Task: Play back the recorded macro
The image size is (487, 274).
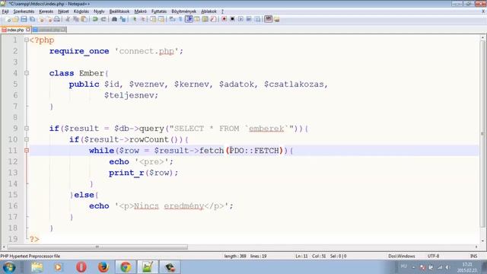Action: tap(240, 19)
